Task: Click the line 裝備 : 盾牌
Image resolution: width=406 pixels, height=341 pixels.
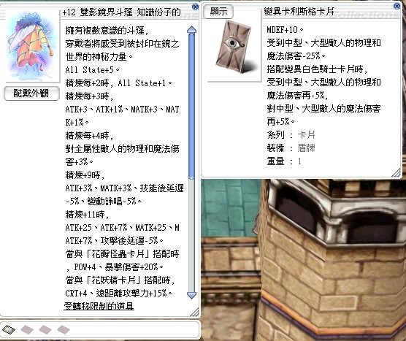Action: (291, 148)
